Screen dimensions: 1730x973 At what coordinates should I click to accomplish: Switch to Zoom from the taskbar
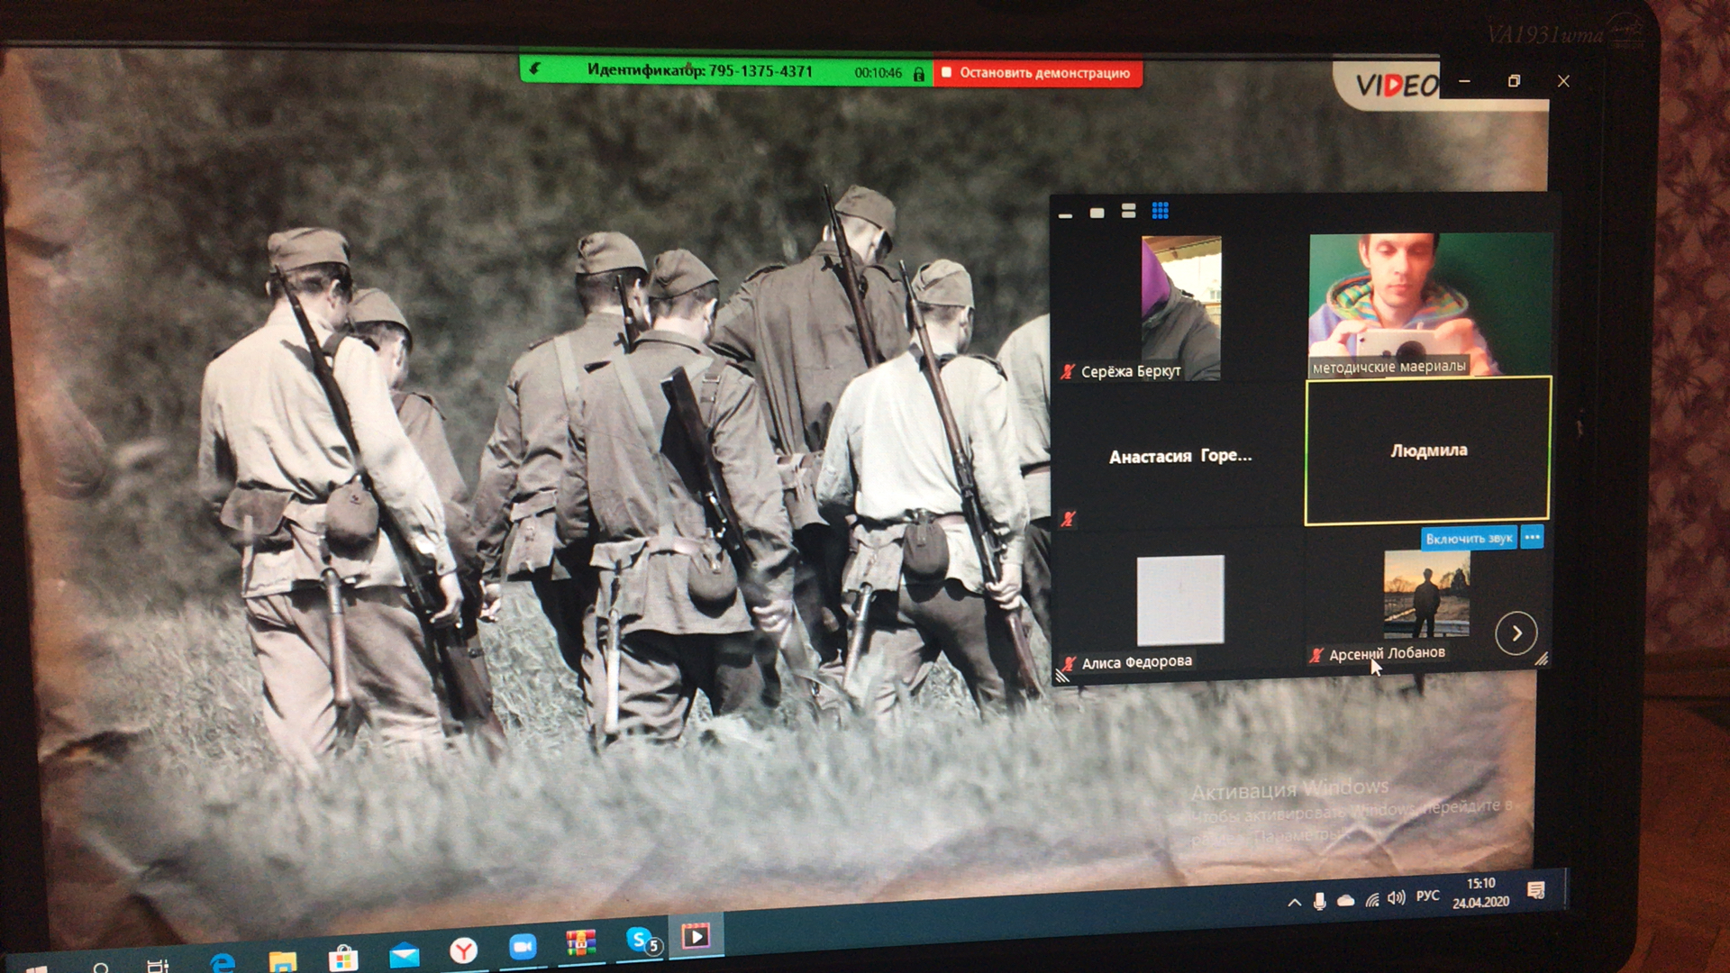523,947
